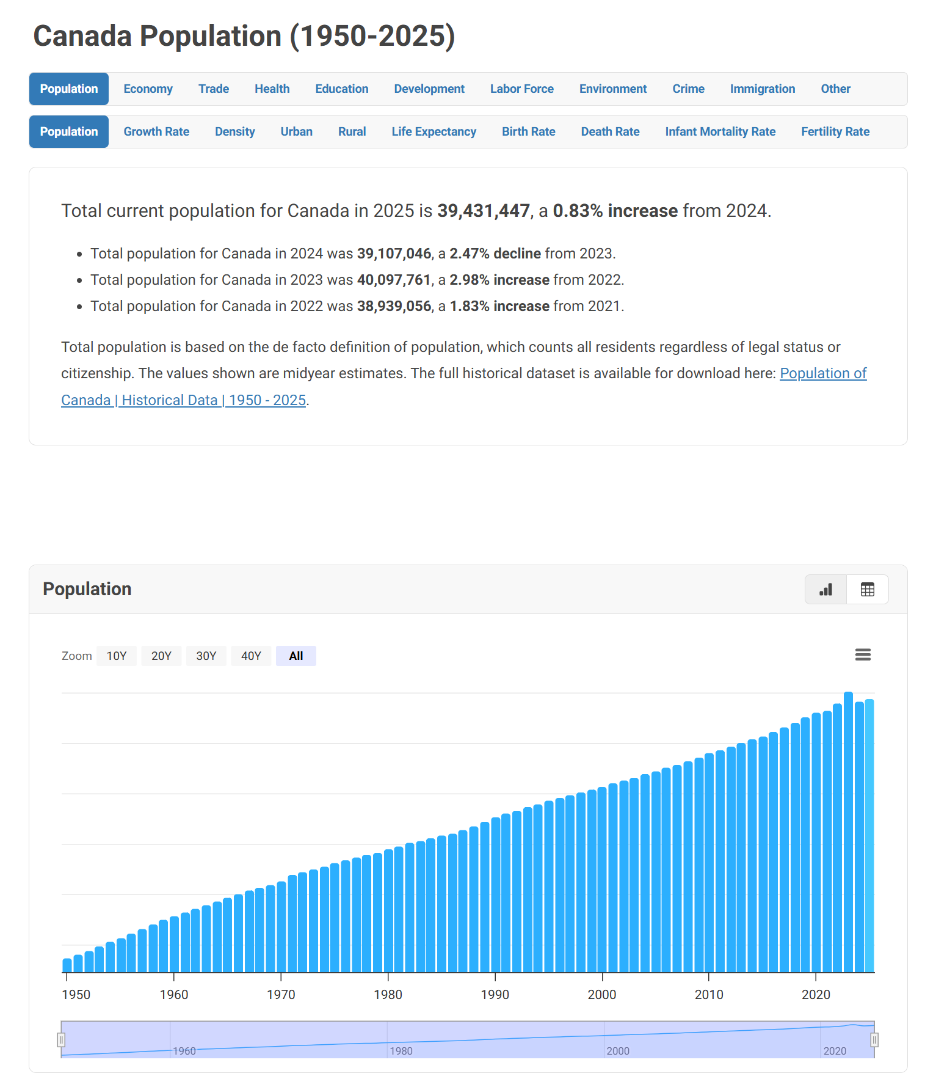Viewport: 936px width, 1076px height.
Task: Go to the Rural sub-tab
Action: (x=352, y=131)
